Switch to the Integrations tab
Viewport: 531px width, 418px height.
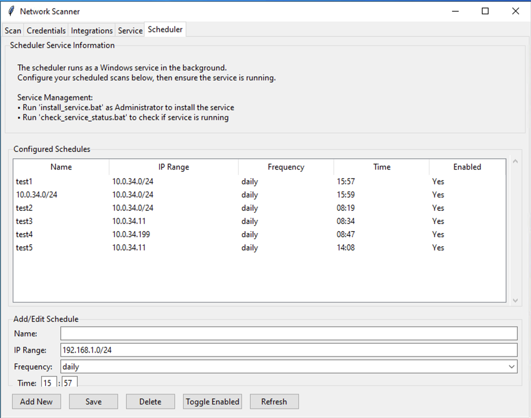(91, 30)
